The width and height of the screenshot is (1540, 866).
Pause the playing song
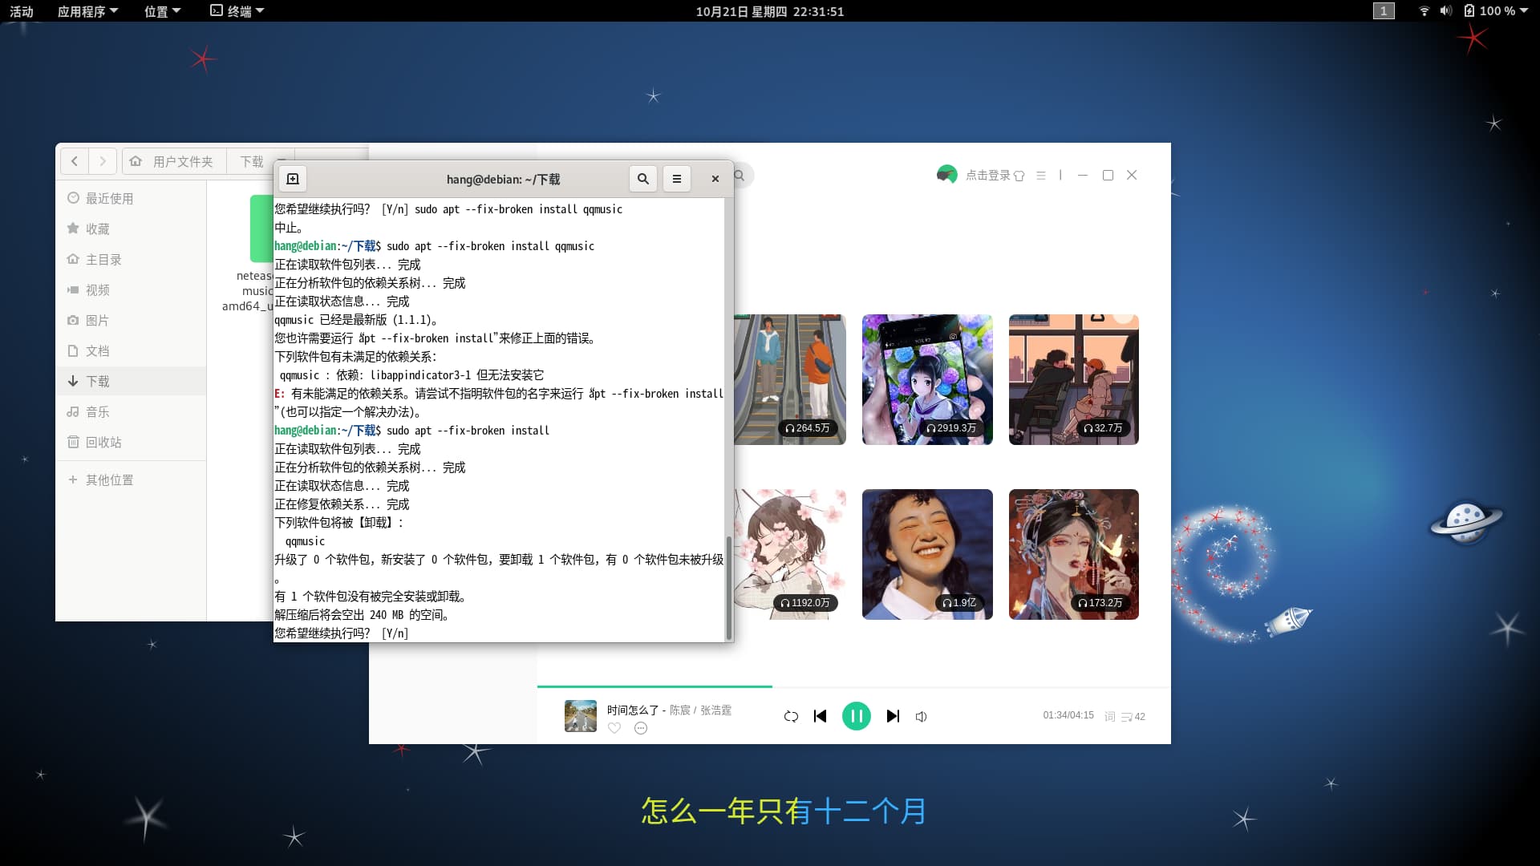point(856,716)
